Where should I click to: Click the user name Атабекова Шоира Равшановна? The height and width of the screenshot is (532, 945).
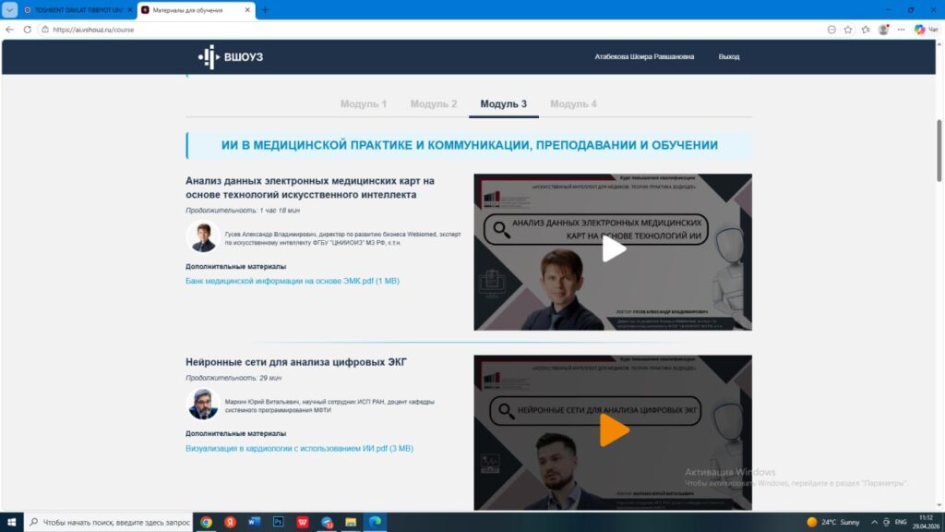pyautogui.click(x=644, y=56)
